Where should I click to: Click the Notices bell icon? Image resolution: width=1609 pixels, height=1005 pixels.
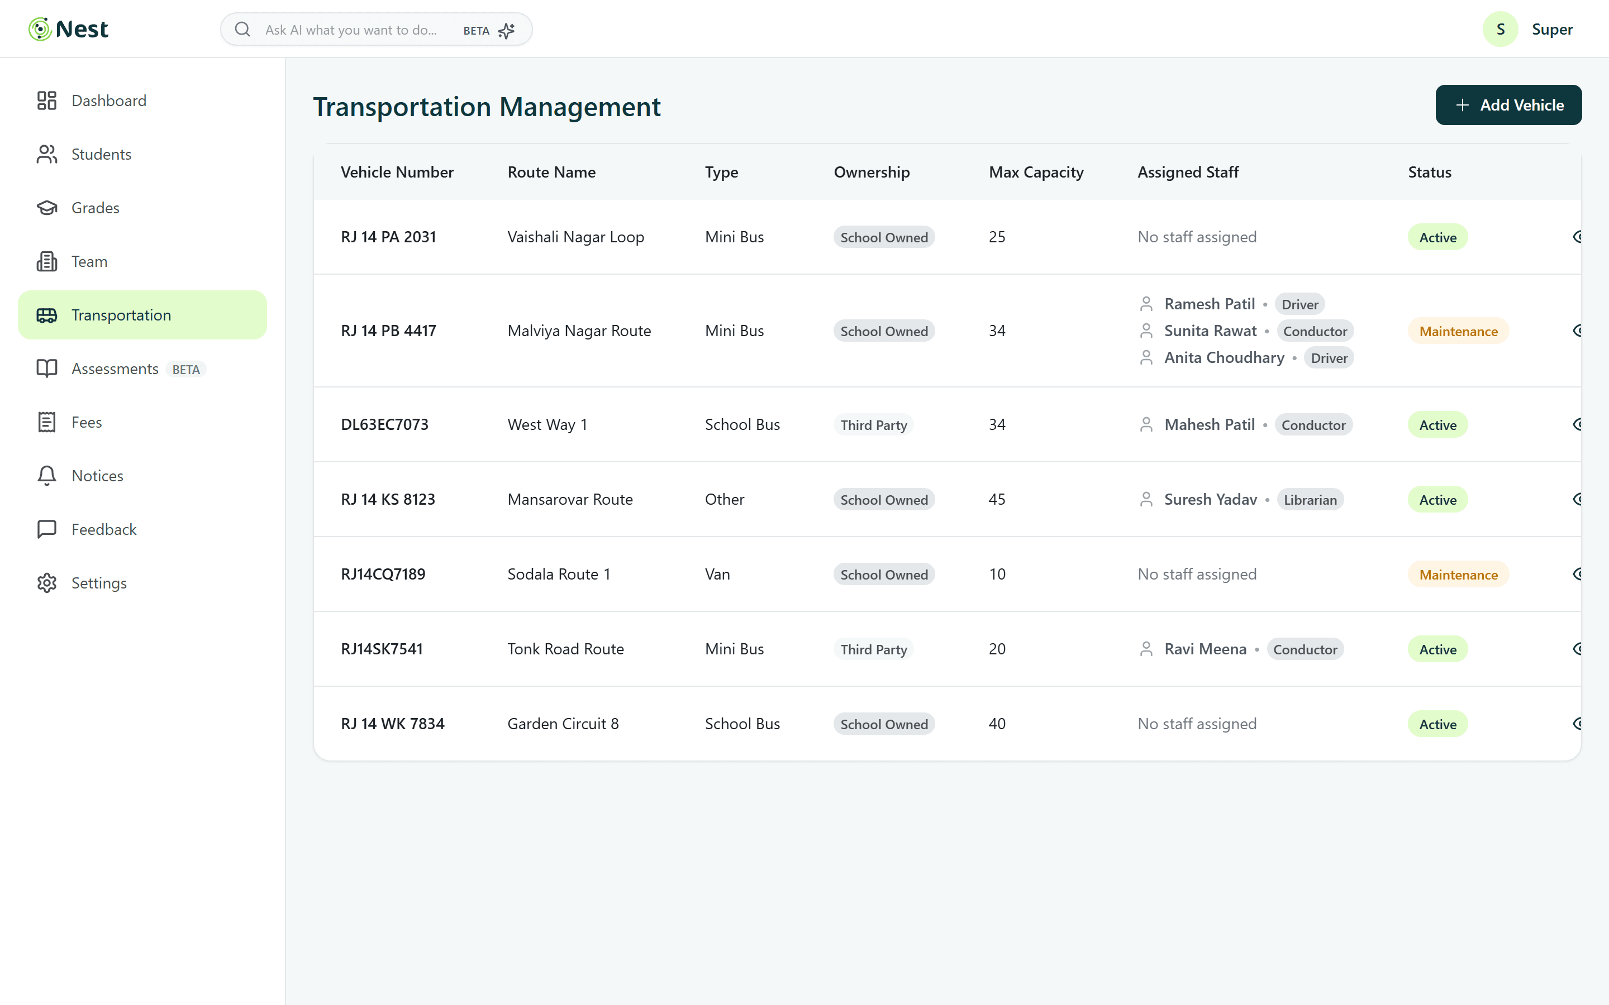pos(46,476)
